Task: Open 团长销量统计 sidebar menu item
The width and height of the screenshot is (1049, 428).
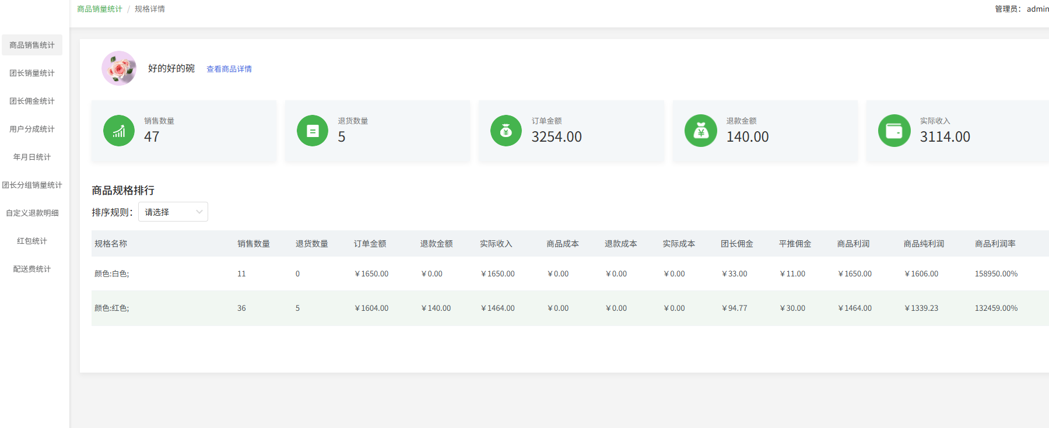Action: point(32,73)
